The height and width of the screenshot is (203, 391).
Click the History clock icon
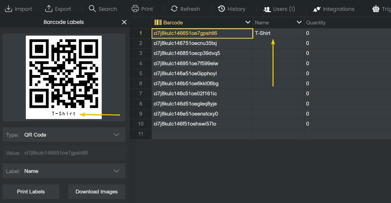point(222,9)
